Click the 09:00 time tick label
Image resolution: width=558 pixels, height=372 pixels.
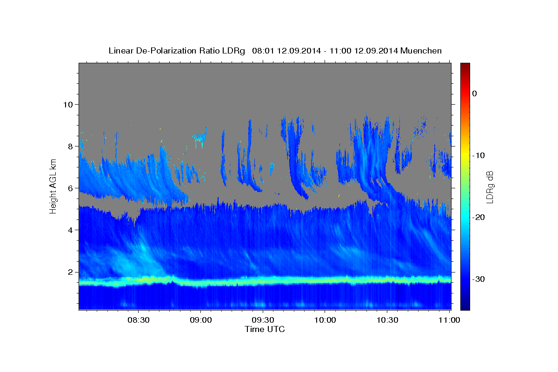[200, 320]
